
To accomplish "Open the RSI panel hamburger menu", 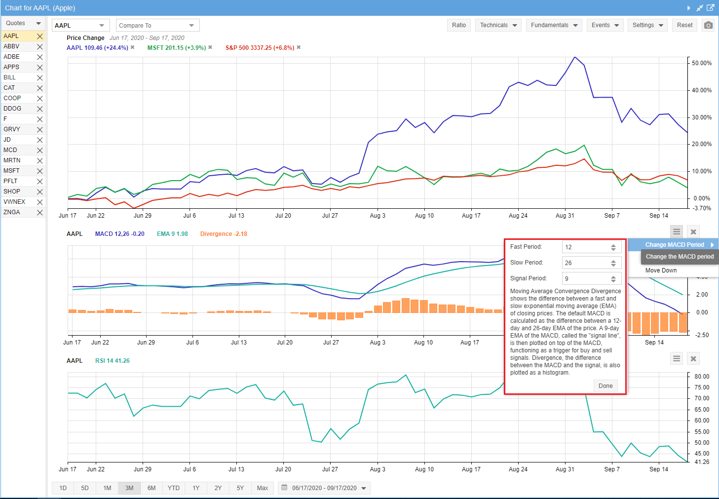I will point(677,359).
